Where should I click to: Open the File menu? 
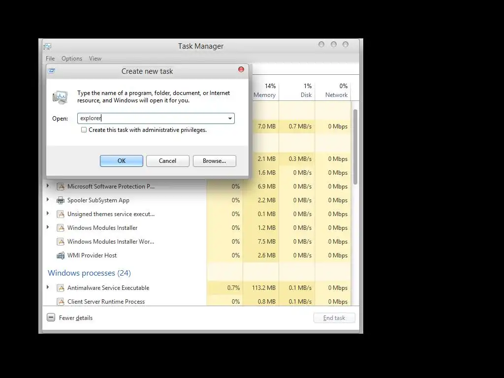coord(50,59)
